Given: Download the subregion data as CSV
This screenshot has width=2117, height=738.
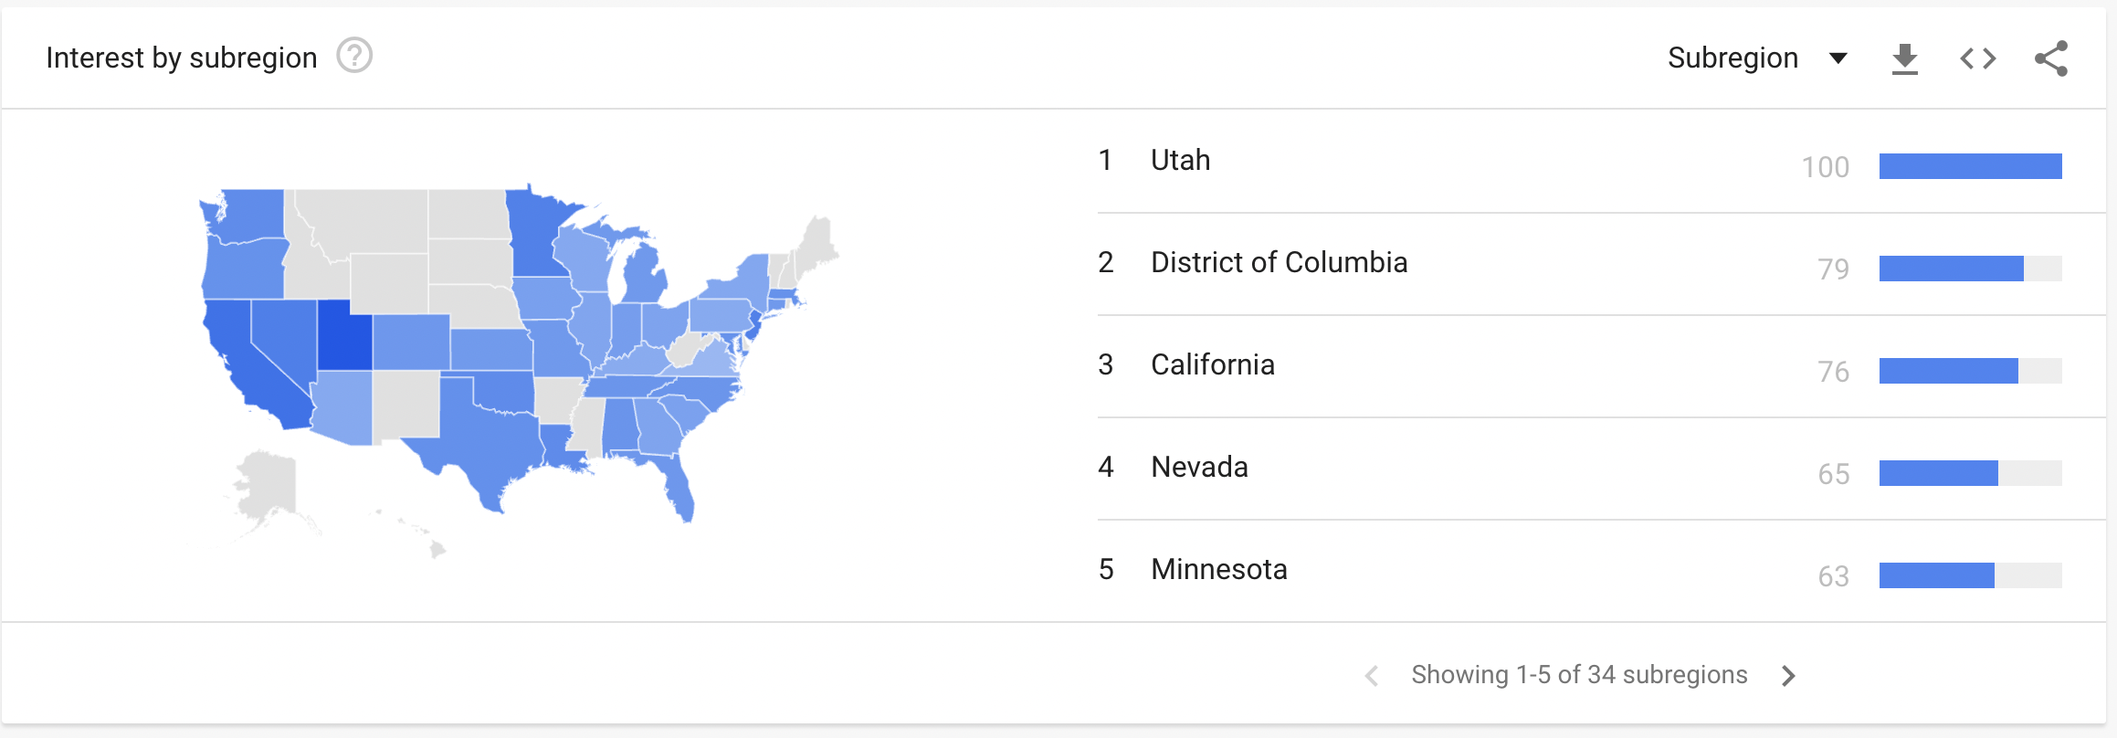Looking at the screenshot, I should point(1904,58).
